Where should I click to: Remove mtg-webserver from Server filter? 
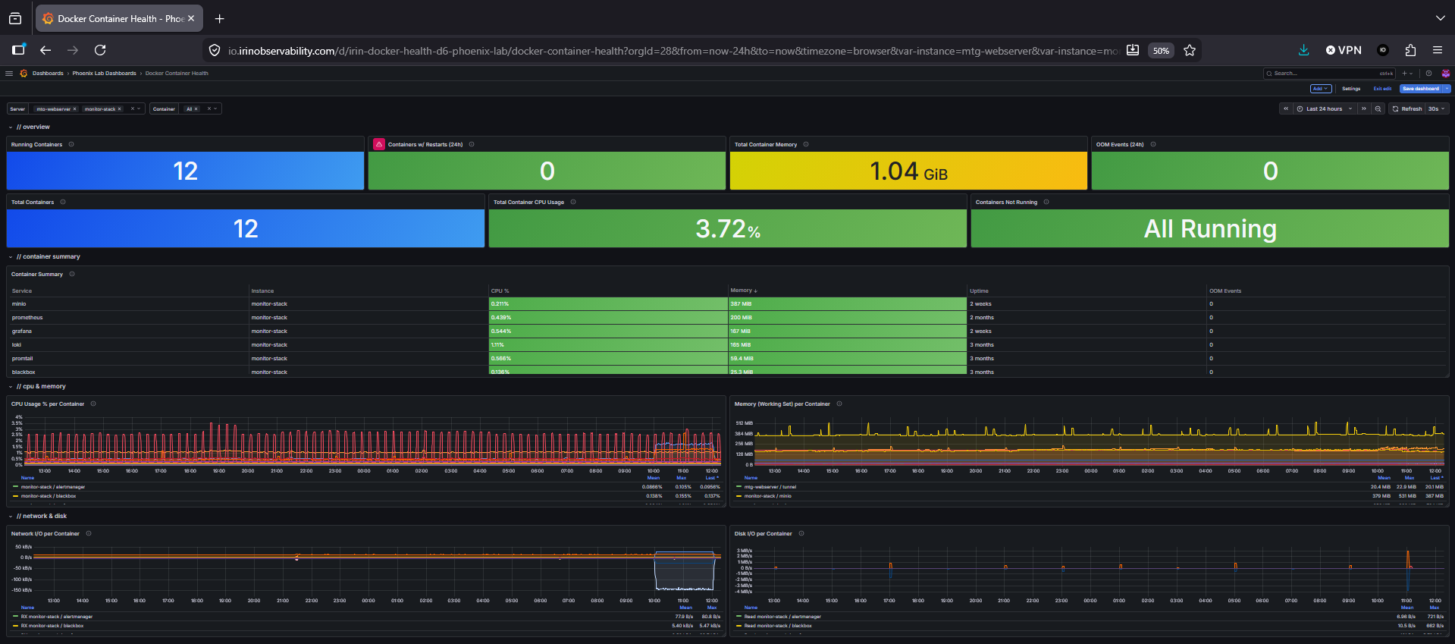[x=74, y=109]
